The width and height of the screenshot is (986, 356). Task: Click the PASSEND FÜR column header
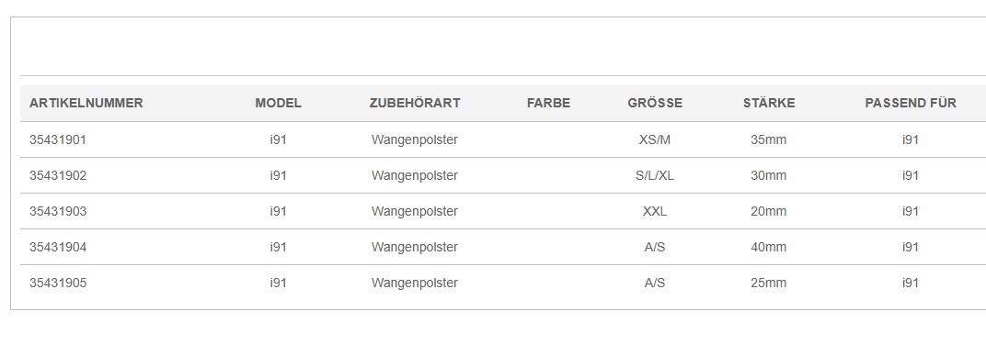click(x=911, y=104)
